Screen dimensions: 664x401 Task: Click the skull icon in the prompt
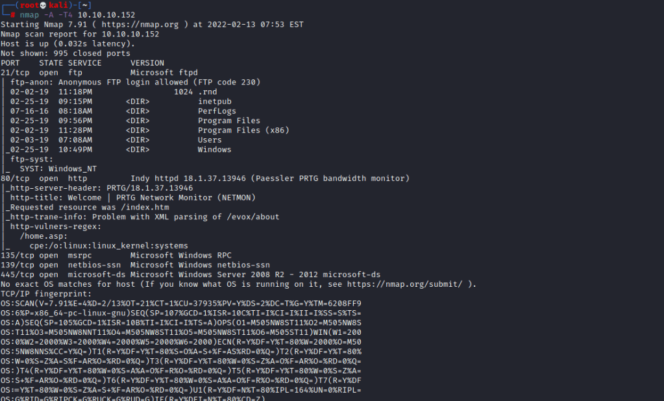point(43,5)
